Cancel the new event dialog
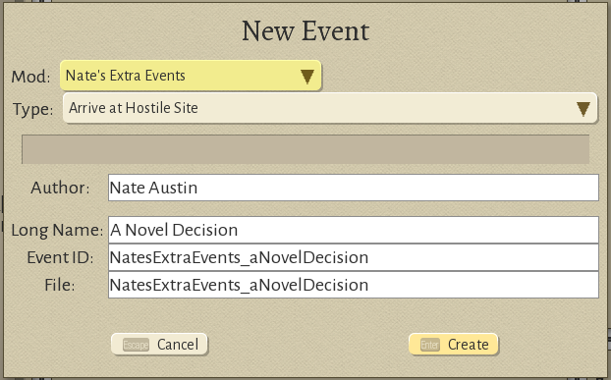 coord(159,345)
